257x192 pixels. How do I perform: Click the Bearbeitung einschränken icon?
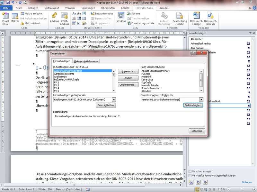pyautogui.click(x=180, y=18)
